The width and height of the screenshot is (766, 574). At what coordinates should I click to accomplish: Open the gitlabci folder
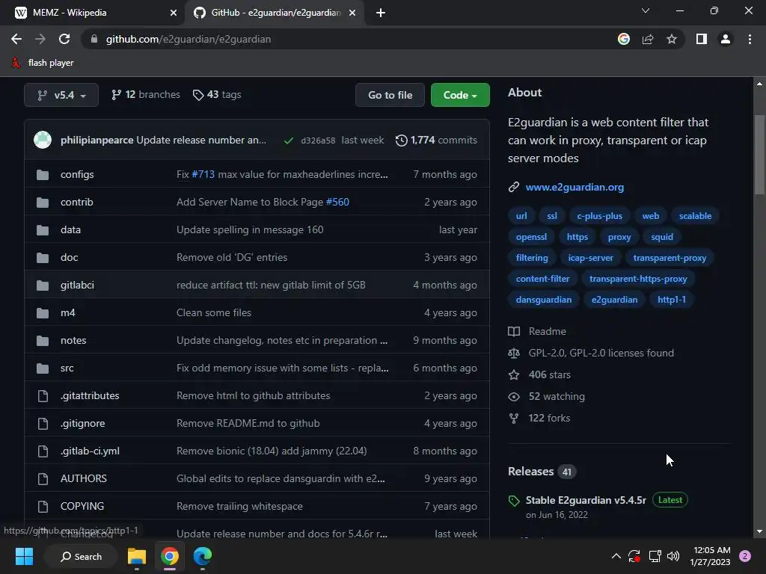click(x=77, y=285)
